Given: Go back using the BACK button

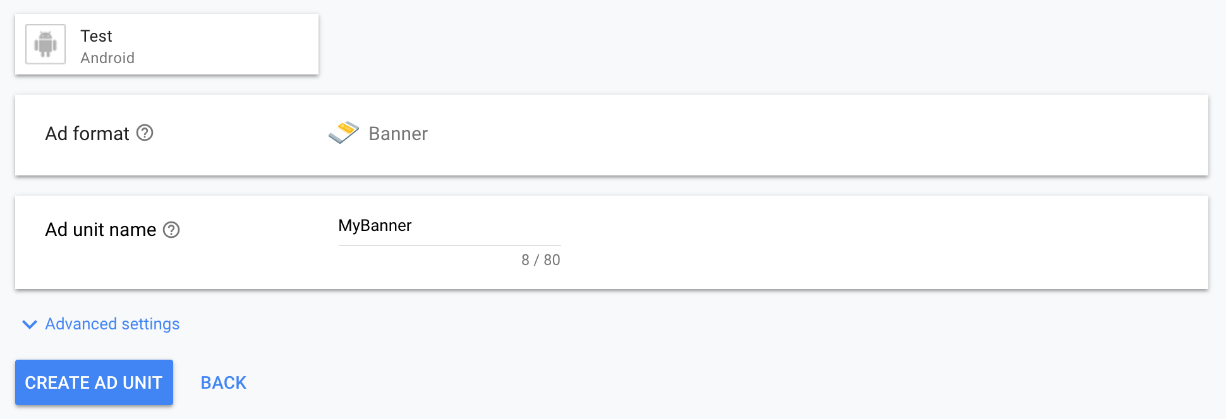Looking at the screenshot, I should pos(223,382).
